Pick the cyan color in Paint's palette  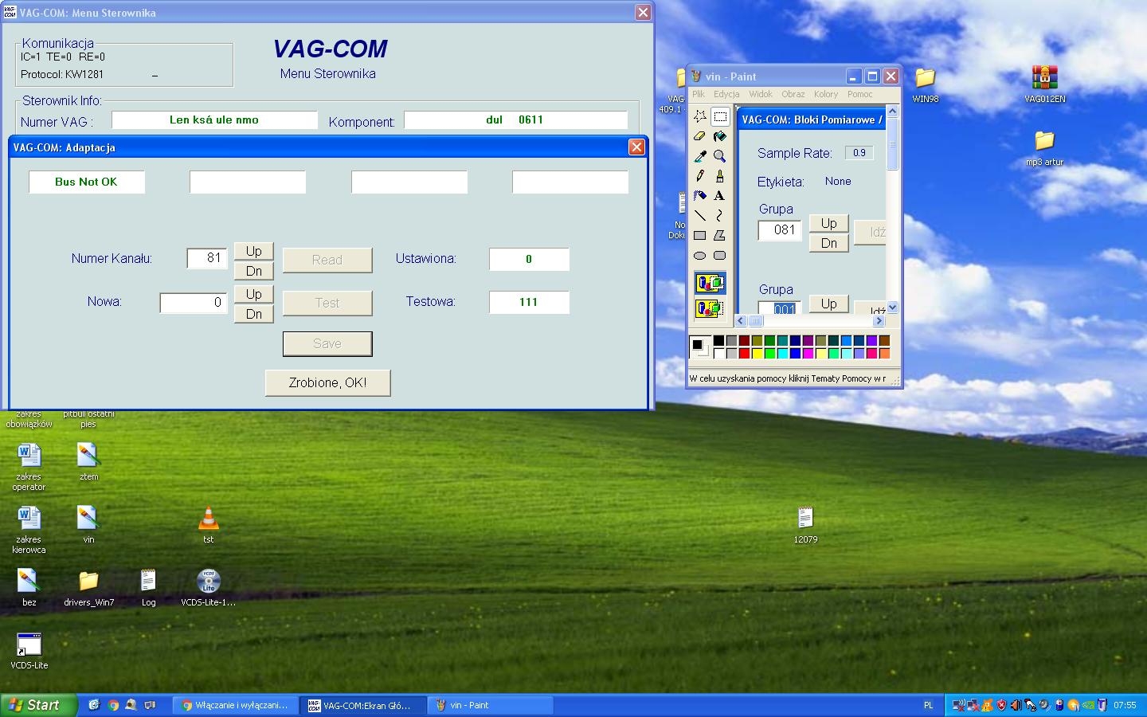(x=782, y=353)
